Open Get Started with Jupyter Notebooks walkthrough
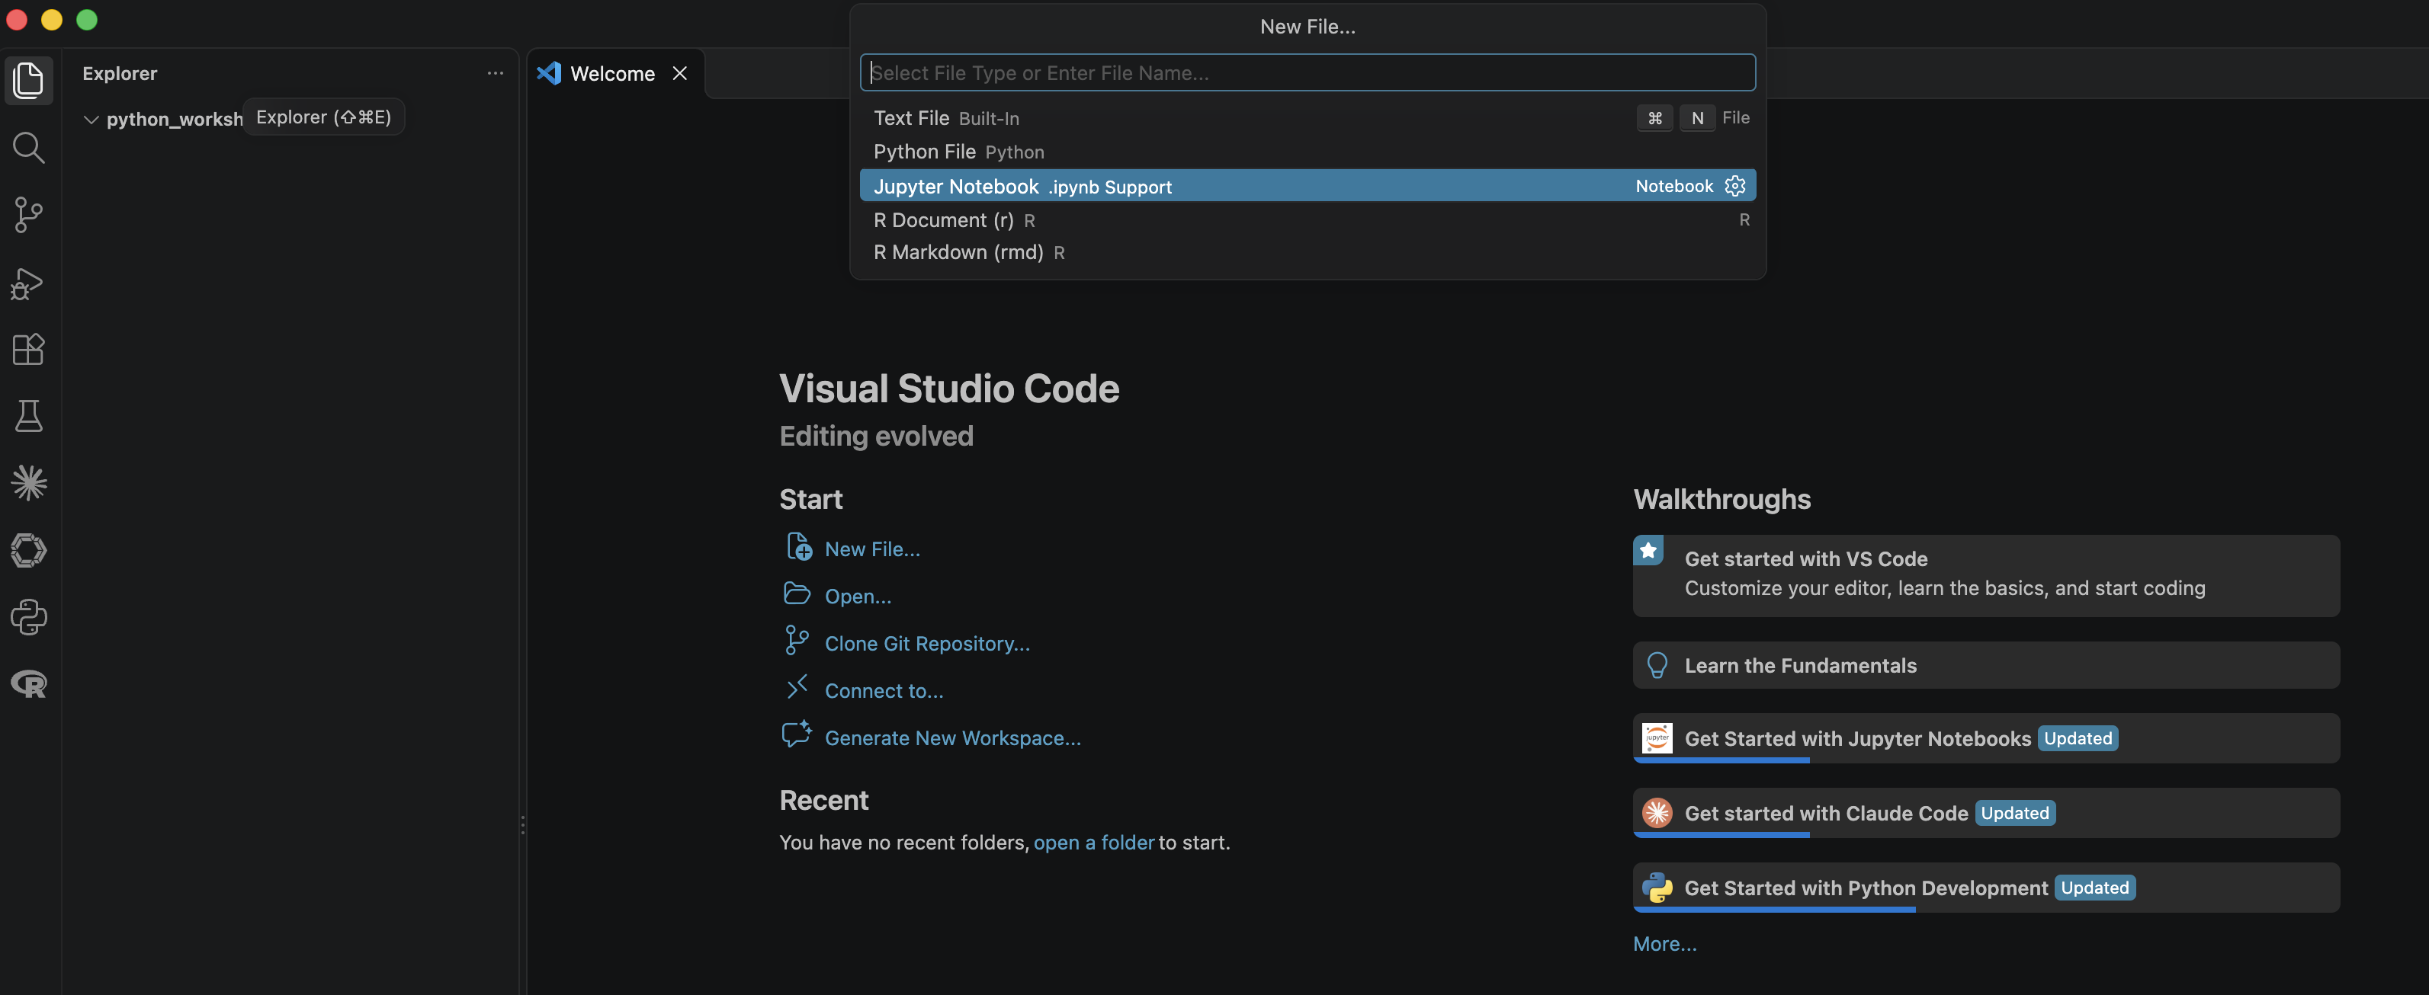The width and height of the screenshot is (2429, 995). [x=1986, y=739]
